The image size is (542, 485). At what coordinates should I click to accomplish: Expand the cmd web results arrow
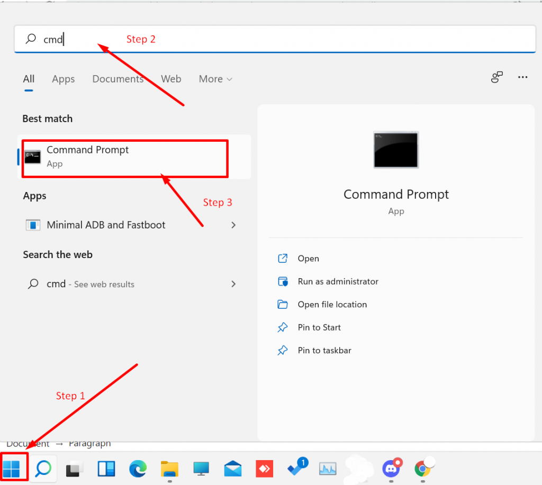pos(233,284)
